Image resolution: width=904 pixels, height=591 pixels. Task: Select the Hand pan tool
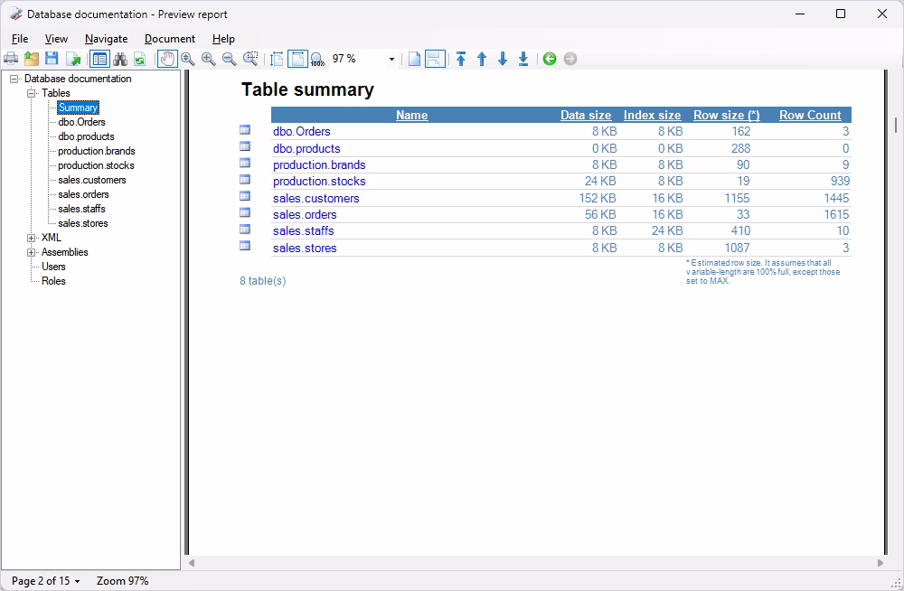[x=167, y=59]
